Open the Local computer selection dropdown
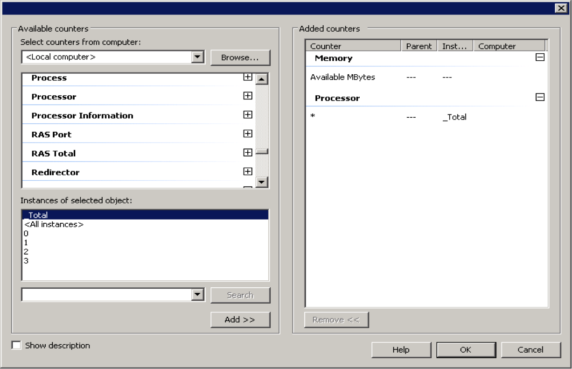Image resolution: width=572 pixels, height=369 pixels. [x=198, y=57]
